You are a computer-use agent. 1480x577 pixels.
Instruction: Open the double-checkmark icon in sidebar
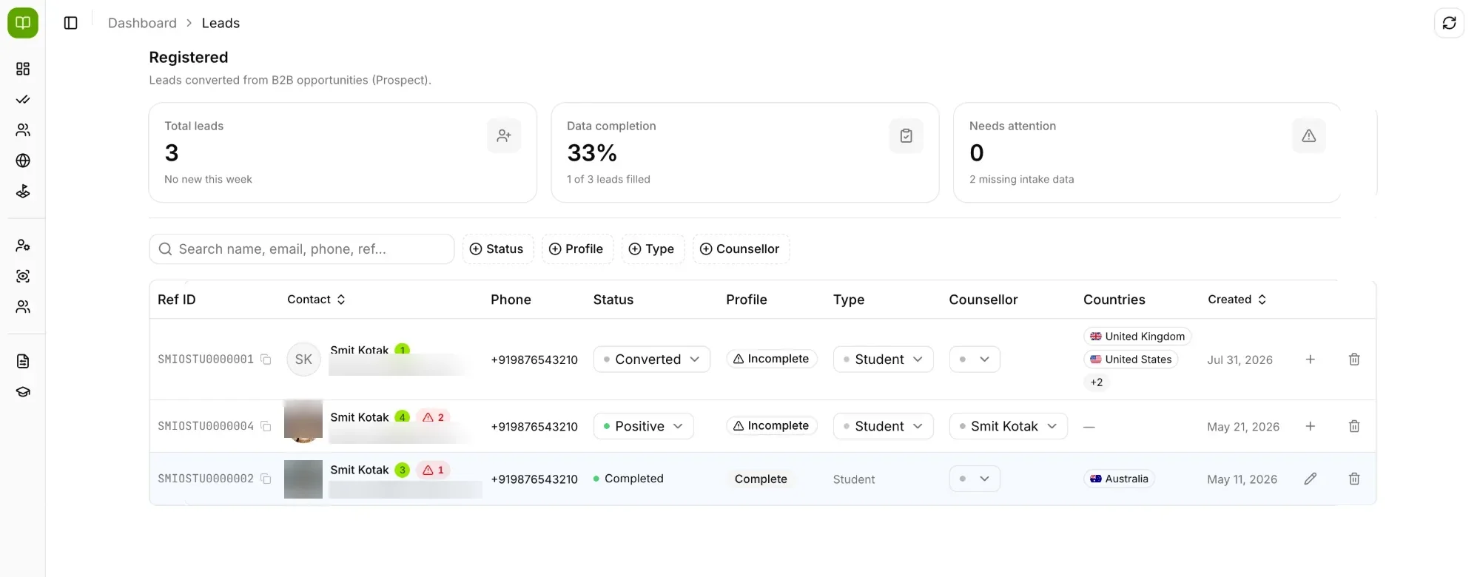tap(23, 99)
